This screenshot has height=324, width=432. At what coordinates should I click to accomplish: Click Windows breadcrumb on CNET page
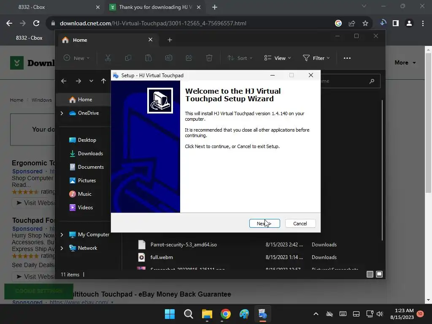[x=42, y=100]
